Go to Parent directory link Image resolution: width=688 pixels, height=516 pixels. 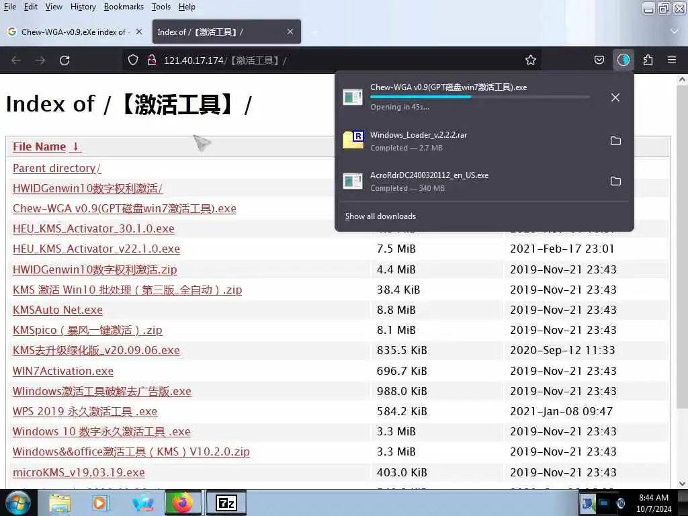point(56,168)
